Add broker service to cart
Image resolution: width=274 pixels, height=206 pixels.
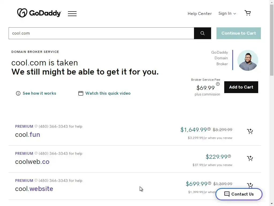[241, 87]
